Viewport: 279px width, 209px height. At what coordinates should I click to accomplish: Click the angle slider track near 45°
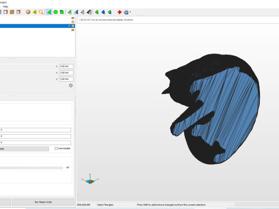31,168
